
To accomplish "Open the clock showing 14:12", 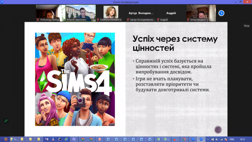I will [242, 139].
